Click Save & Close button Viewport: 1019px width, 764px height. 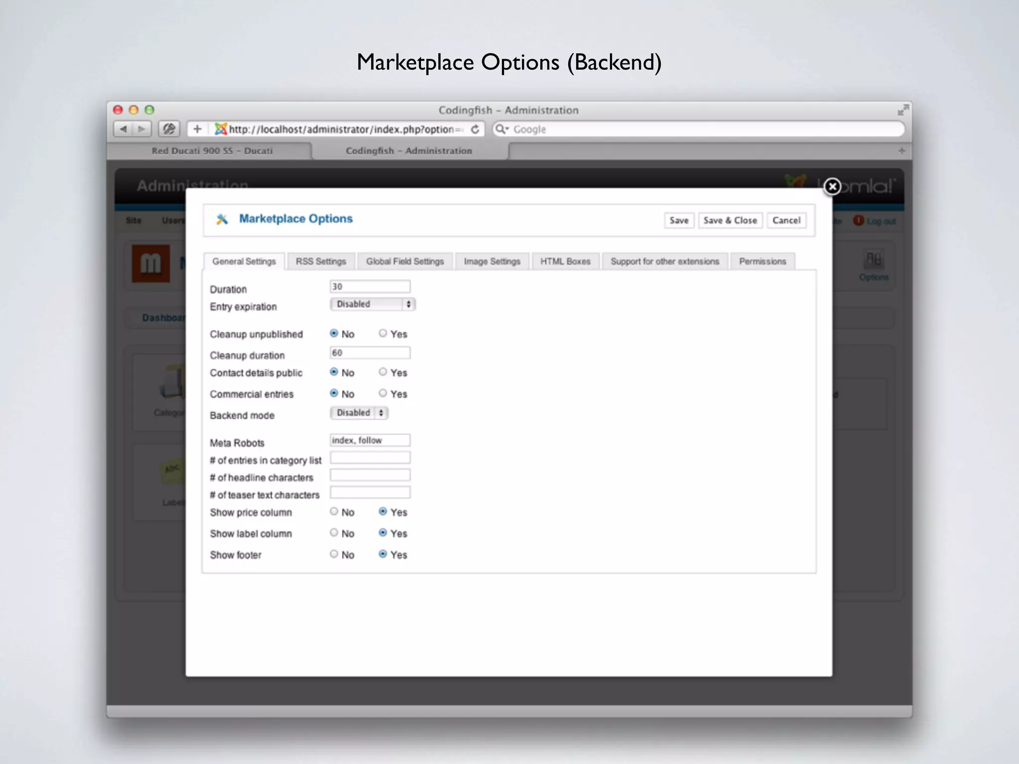coord(730,220)
